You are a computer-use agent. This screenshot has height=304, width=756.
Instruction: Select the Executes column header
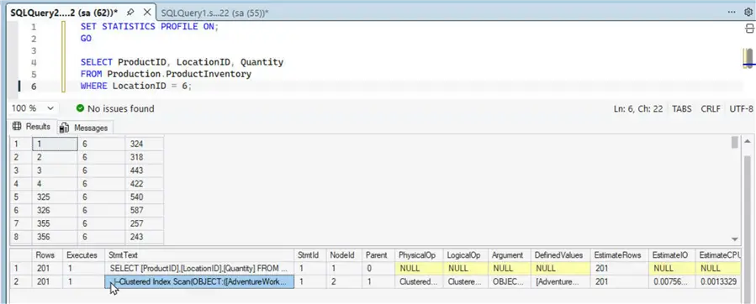[x=84, y=254]
